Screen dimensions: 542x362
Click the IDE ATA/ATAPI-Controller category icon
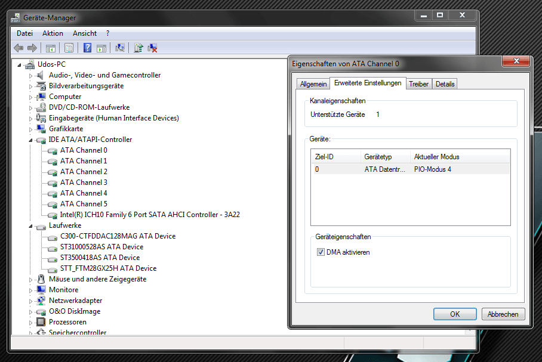[41, 140]
